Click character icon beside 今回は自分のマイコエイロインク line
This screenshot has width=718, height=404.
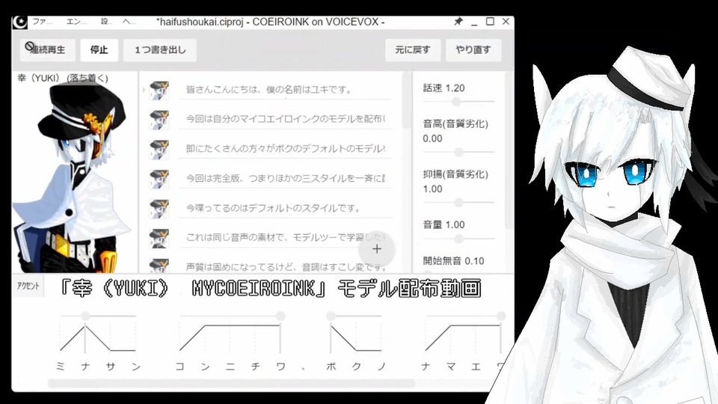159,120
